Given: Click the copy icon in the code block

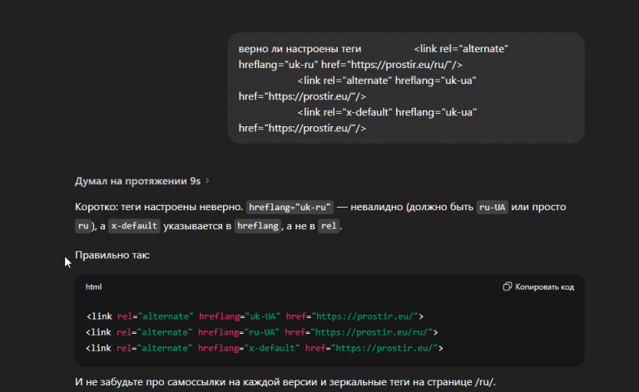Looking at the screenshot, I should point(508,287).
